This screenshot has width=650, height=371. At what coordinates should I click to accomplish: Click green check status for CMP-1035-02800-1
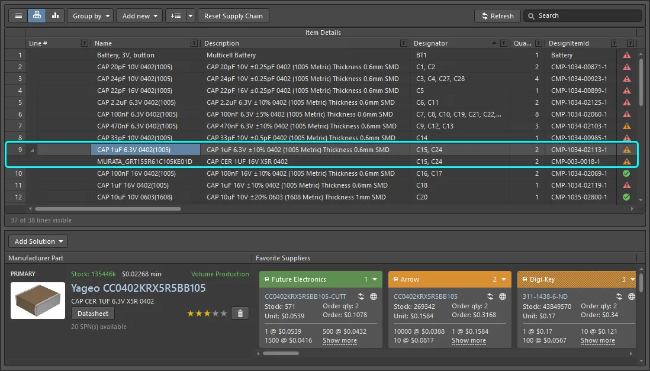tap(626, 197)
